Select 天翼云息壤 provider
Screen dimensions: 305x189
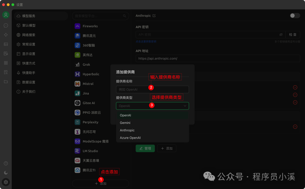pos(100,160)
